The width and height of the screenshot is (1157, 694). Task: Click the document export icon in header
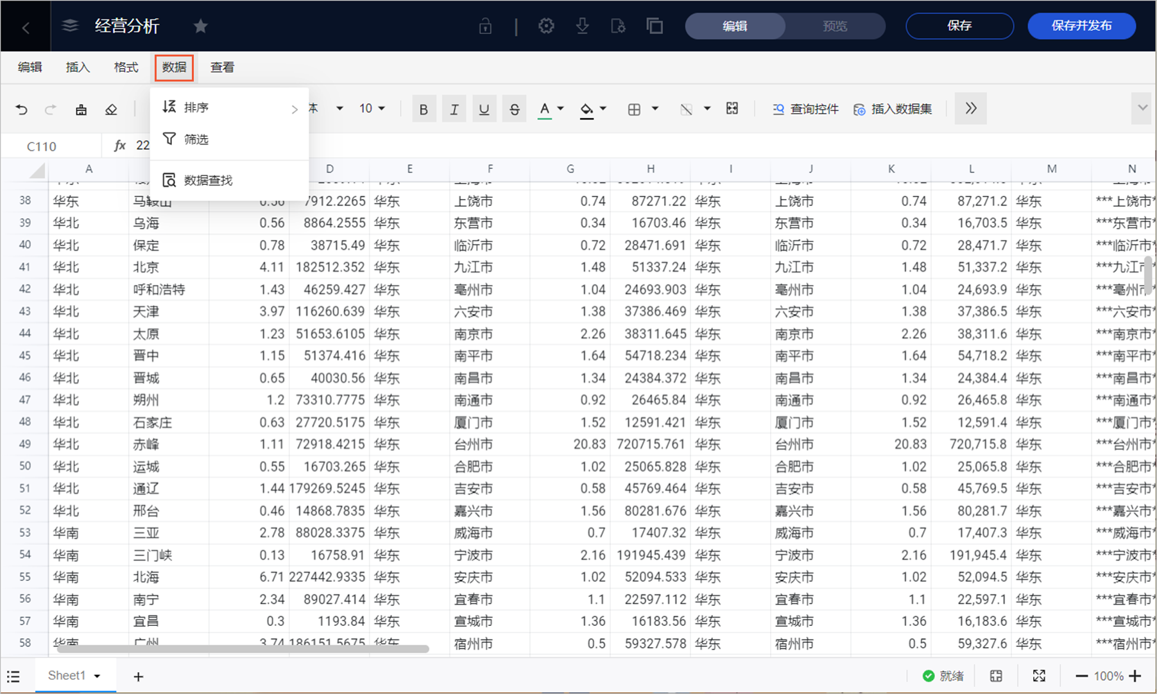click(618, 26)
